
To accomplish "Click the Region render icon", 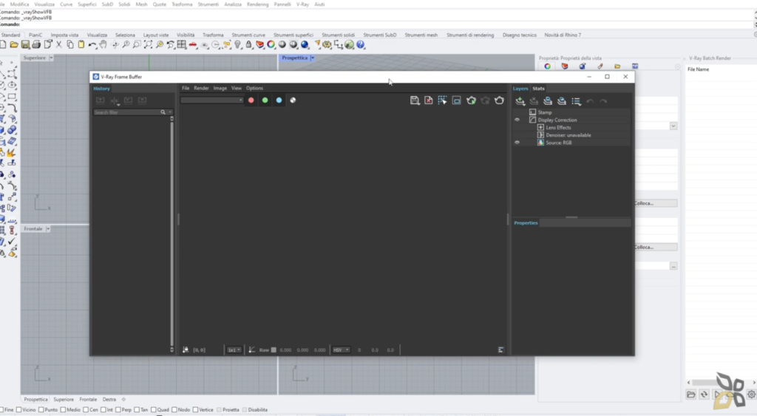I will [x=456, y=100].
